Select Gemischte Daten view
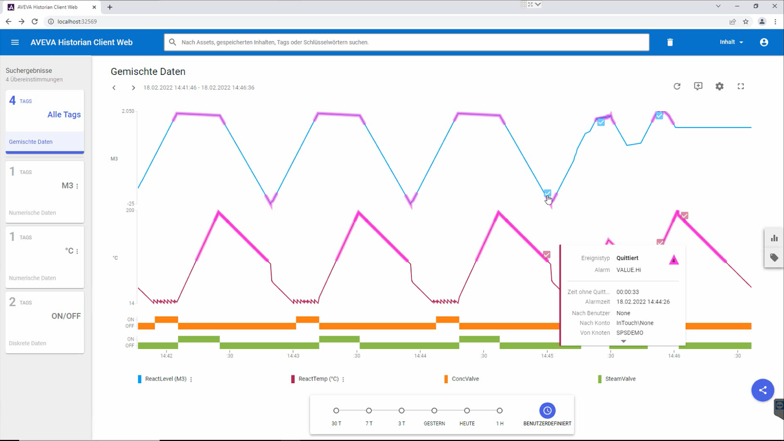 point(45,142)
